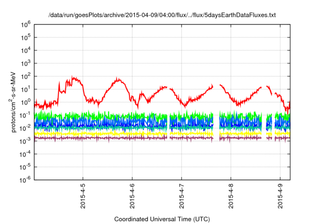Click the 2015-4-9 date label

click(x=280, y=196)
